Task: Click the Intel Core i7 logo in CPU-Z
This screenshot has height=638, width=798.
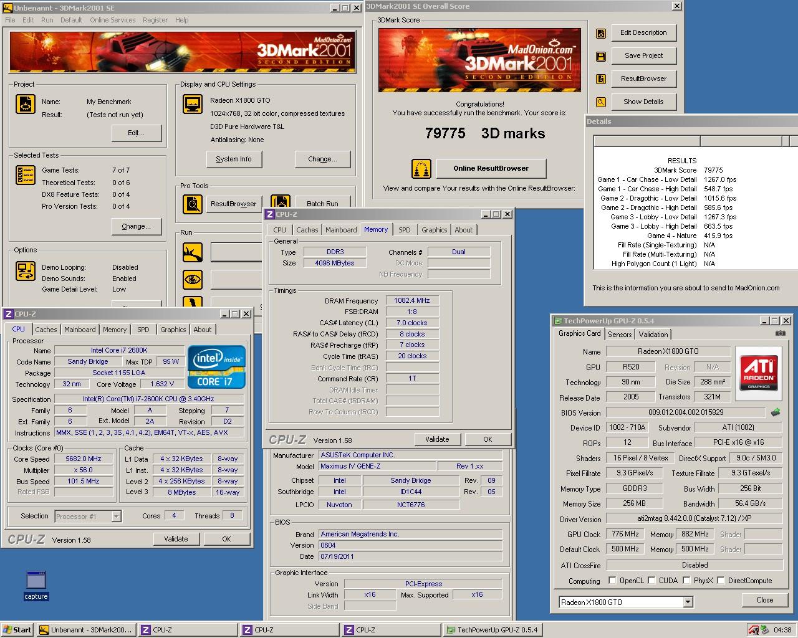Action: coord(217,367)
